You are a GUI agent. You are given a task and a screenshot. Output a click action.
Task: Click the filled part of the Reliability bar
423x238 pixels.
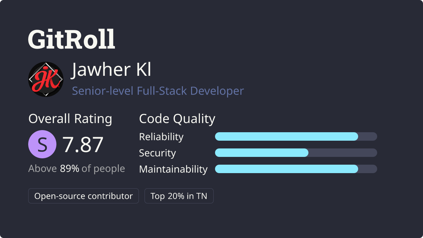[x=286, y=136]
